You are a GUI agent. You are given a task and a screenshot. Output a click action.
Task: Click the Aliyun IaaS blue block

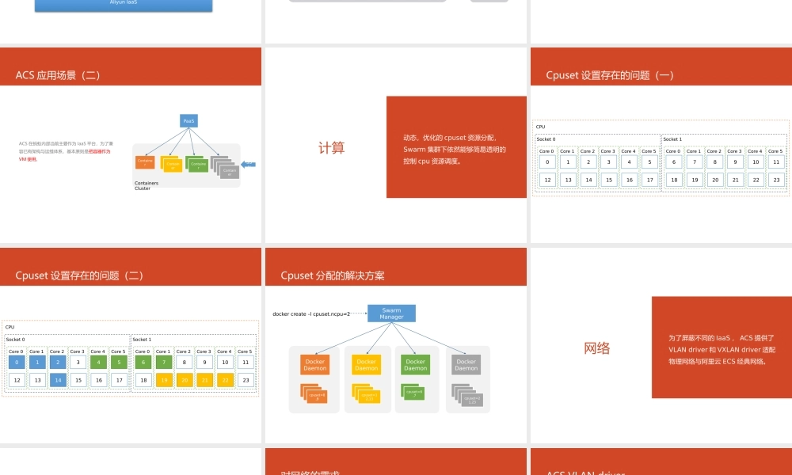(123, 2)
